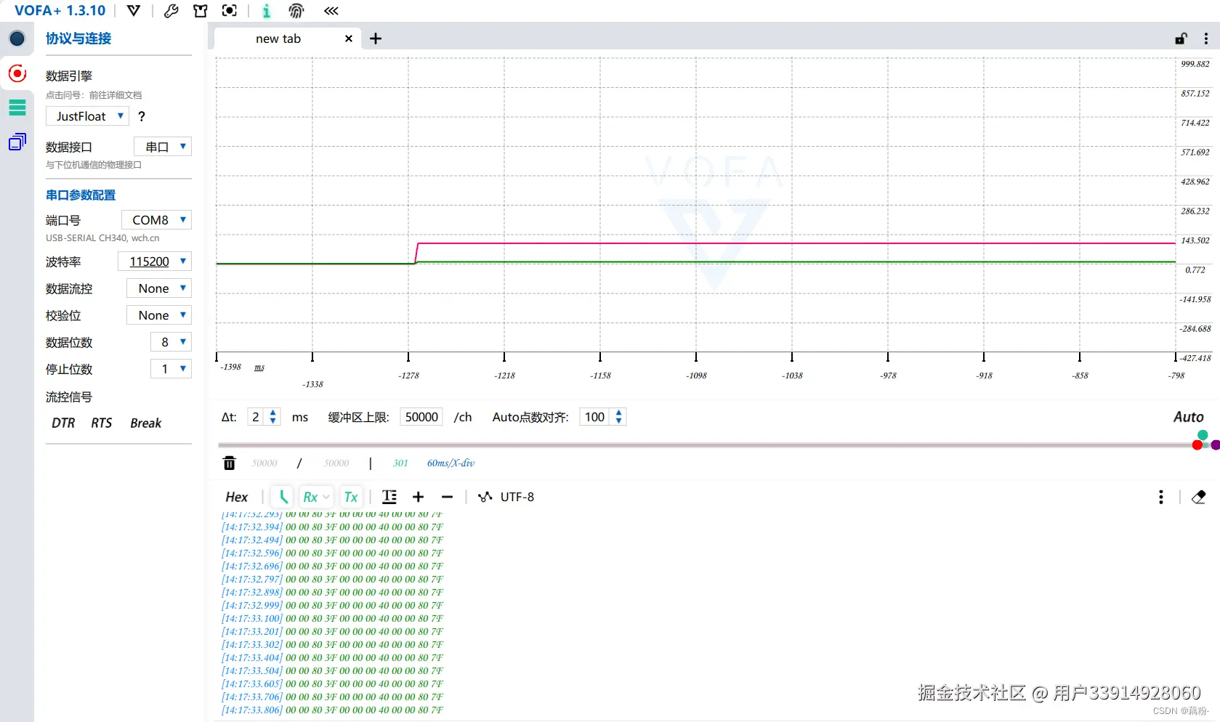Open the blue stacked-windows widgets sidebar icon
Viewport: 1220px width, 722px height.
coord(17,142)
